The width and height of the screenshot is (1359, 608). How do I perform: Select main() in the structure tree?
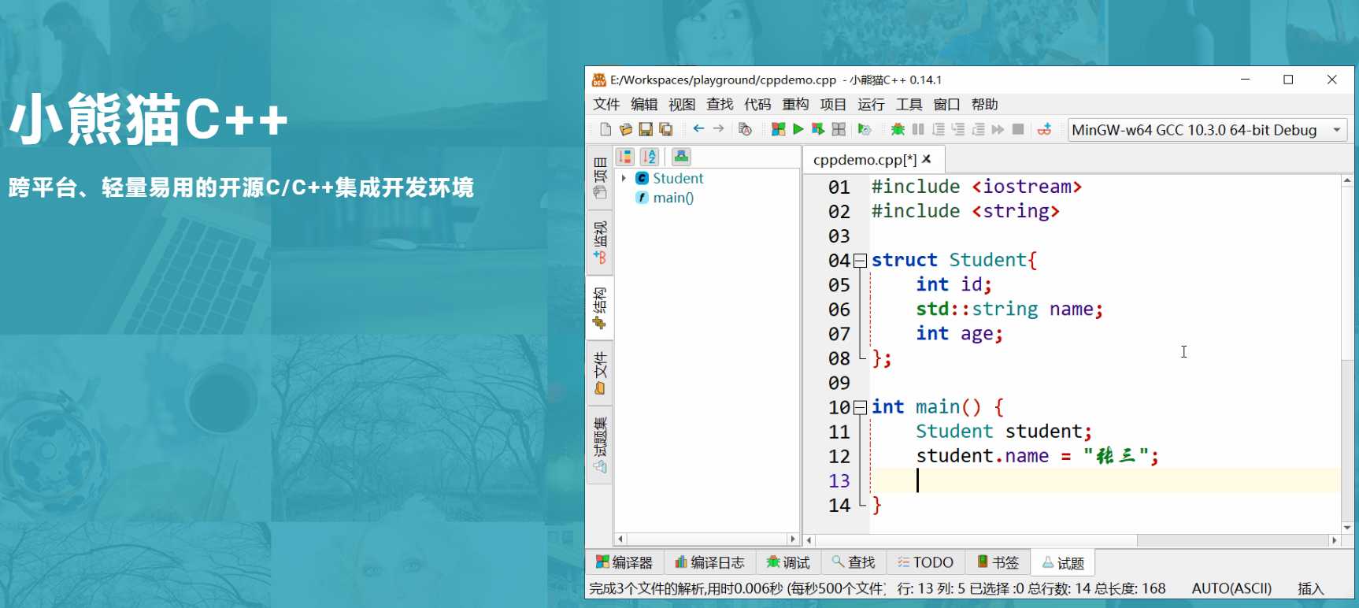click(673, 198)
